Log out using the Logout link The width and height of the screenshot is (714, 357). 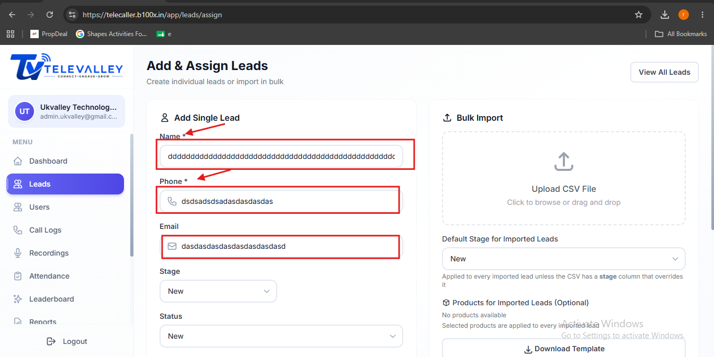(x=67, y=341)
